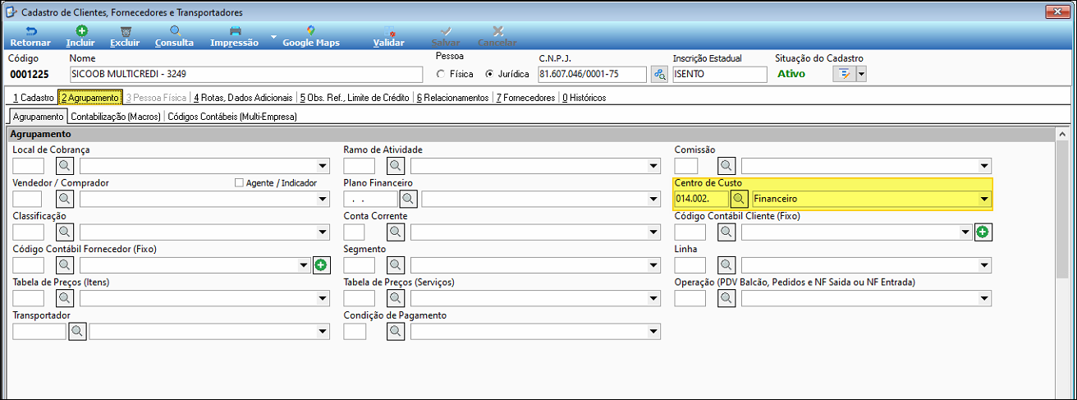Screen dimensions: 1077x400
Task: Open the 7 Fornecedores tab
Action: (x=525, y=97)
